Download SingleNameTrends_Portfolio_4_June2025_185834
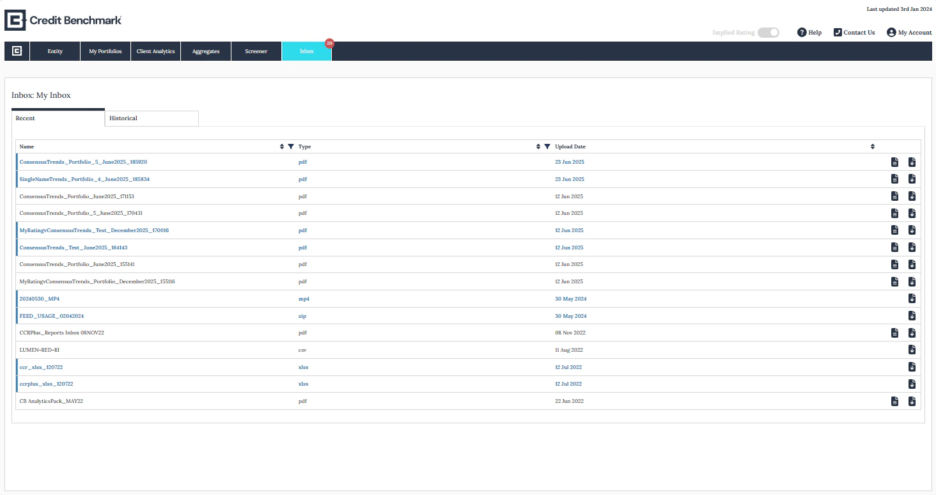This screenshot has width=936, height=495. click(912, 179)
